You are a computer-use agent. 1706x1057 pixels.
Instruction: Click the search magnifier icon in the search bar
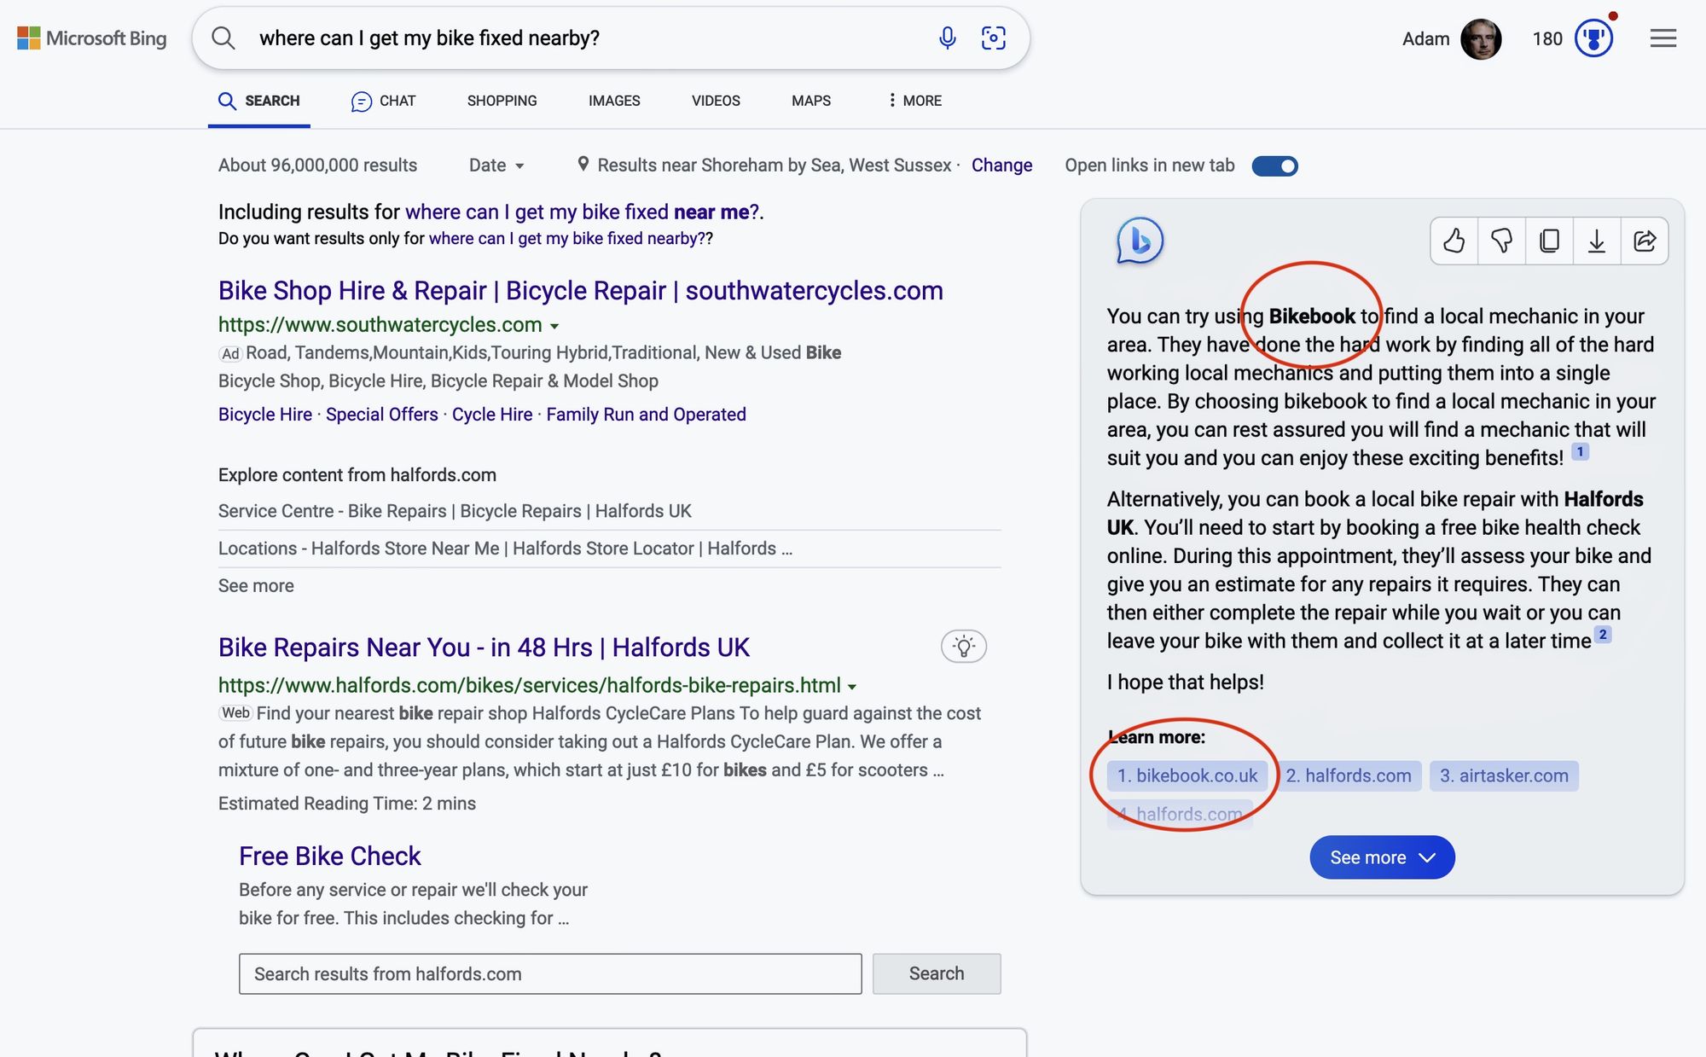coord(224,38)
